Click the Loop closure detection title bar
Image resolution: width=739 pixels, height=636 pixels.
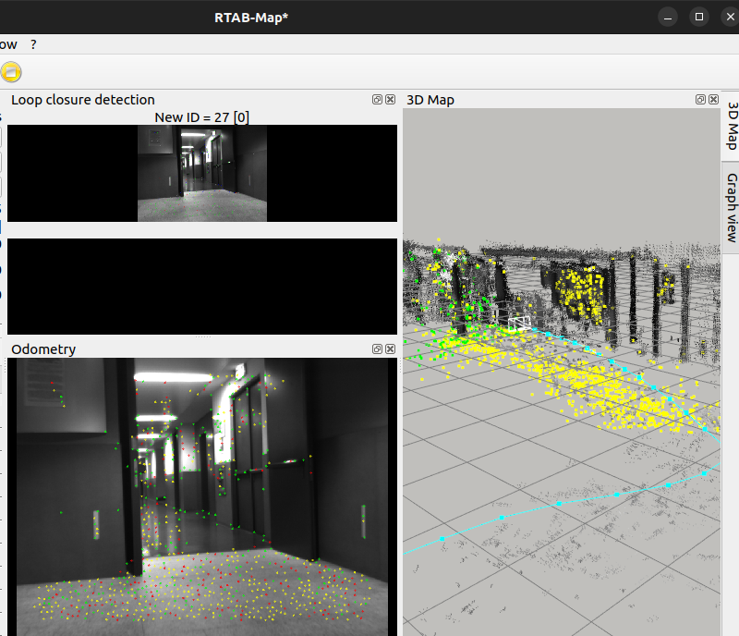pyautogui.click(x=139, y=100)
